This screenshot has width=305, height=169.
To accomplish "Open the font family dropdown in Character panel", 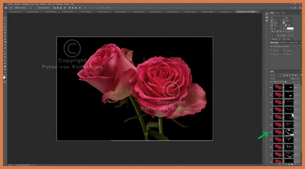I will (277, 18).
